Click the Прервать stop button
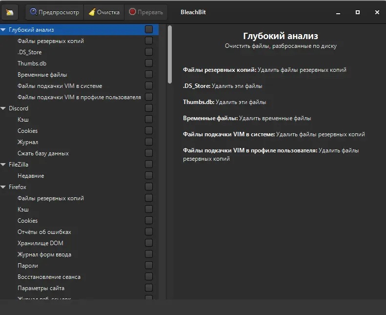Viewport: 386px width, 315px height. tap(146, 12)
